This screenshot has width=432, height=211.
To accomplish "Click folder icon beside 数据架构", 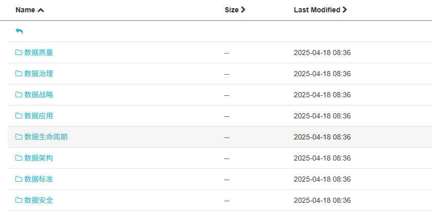I will tap(19, 158).
